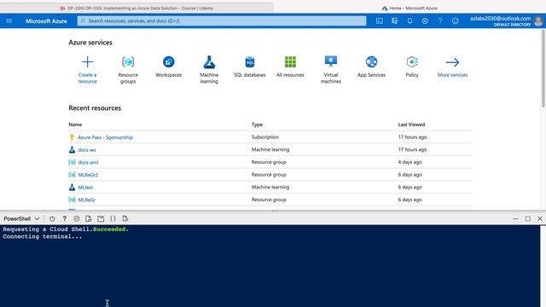Close the Cloud Shell pane

point(540,218)
